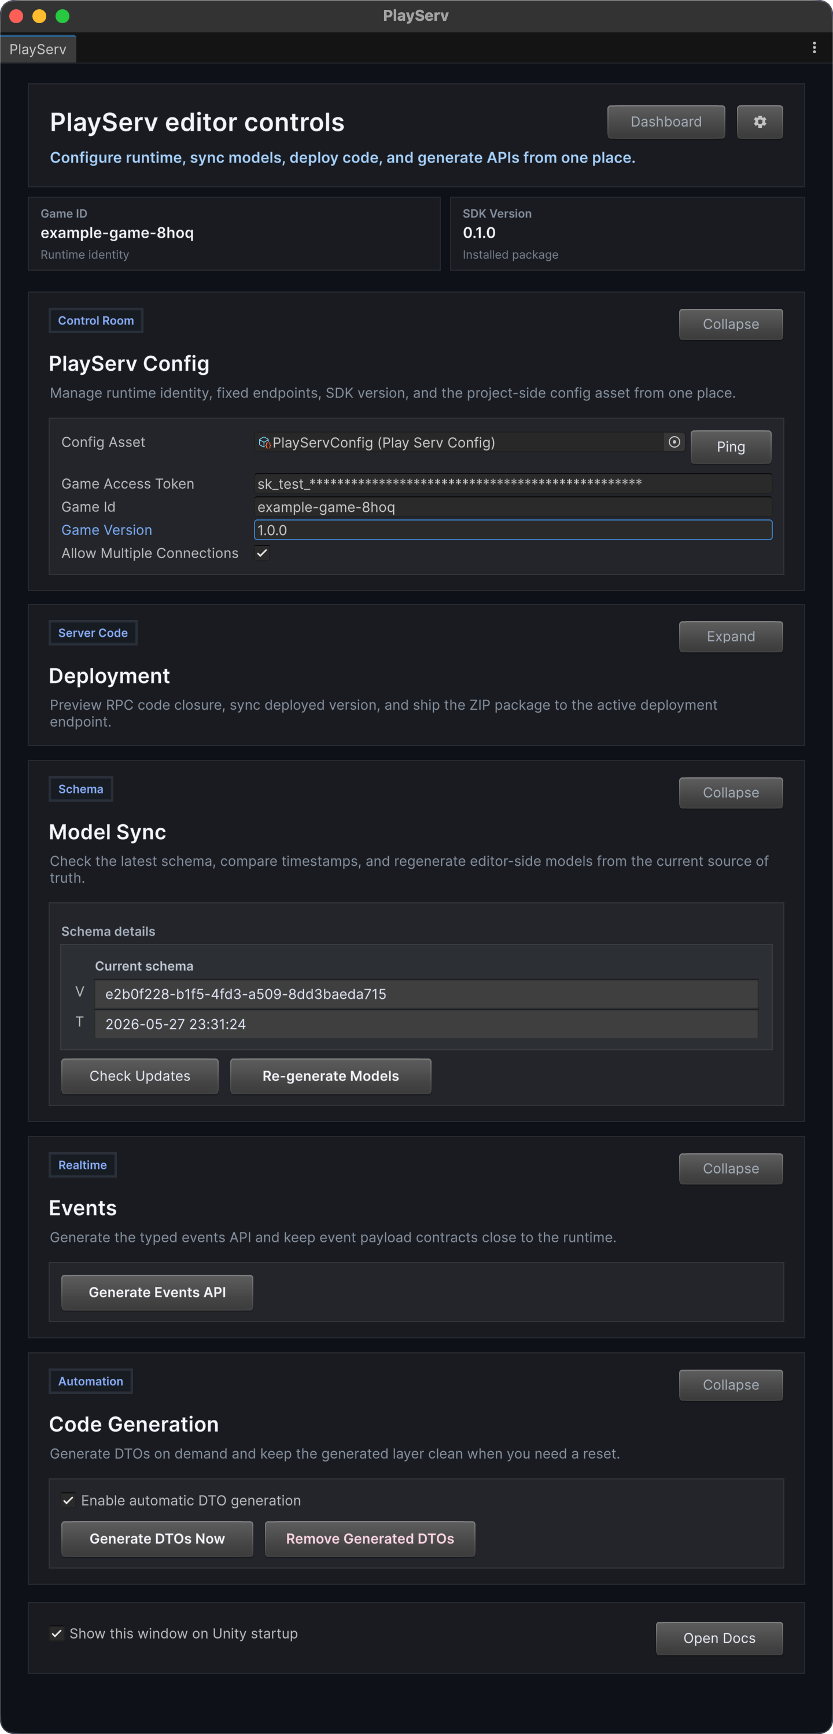Click the Automation badge
The width and height of the screenshot is (833, 1734).
[x=90, y=1381]
